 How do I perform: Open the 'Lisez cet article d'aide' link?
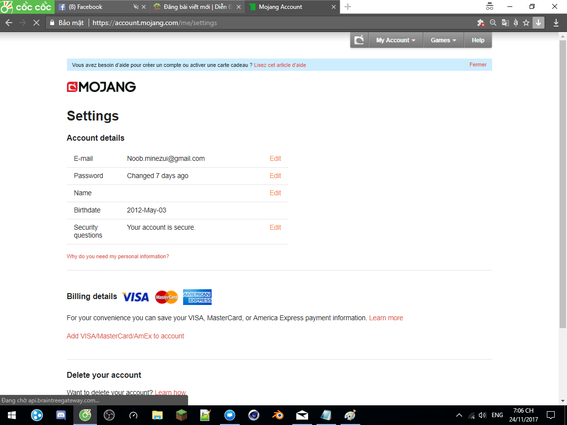tap(280, 65)
